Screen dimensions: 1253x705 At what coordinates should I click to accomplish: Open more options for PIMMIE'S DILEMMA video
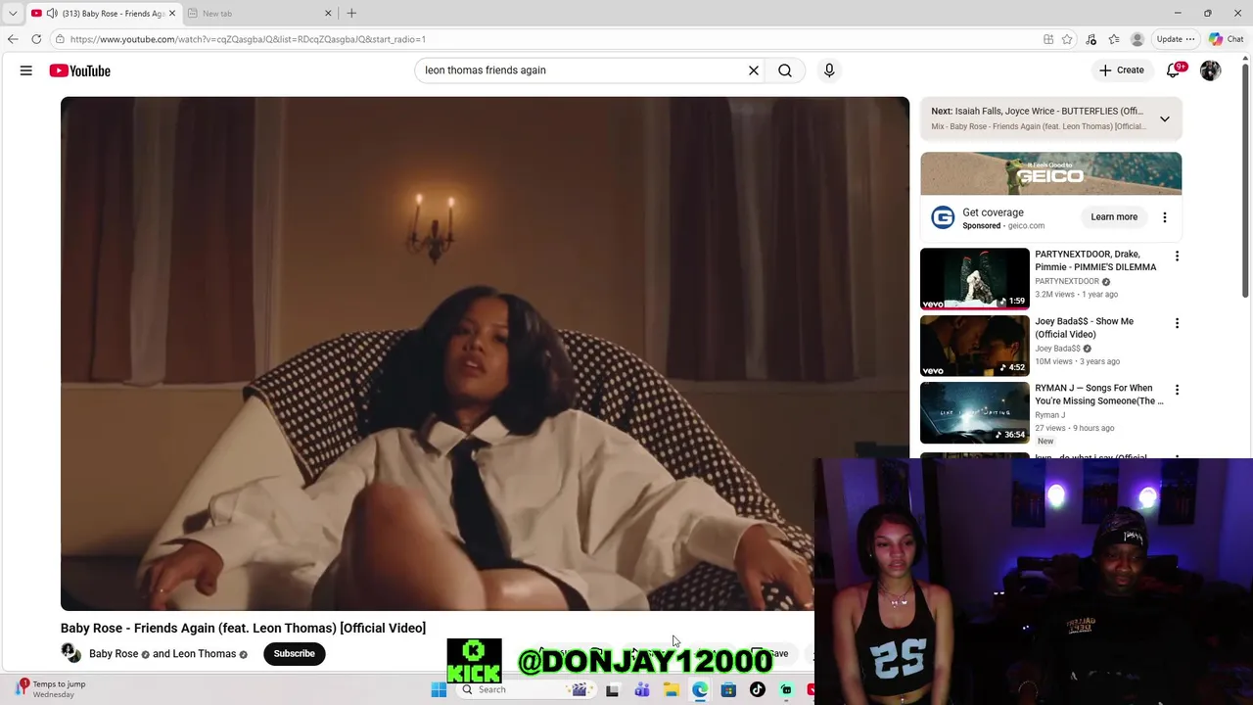[1177, 257]
